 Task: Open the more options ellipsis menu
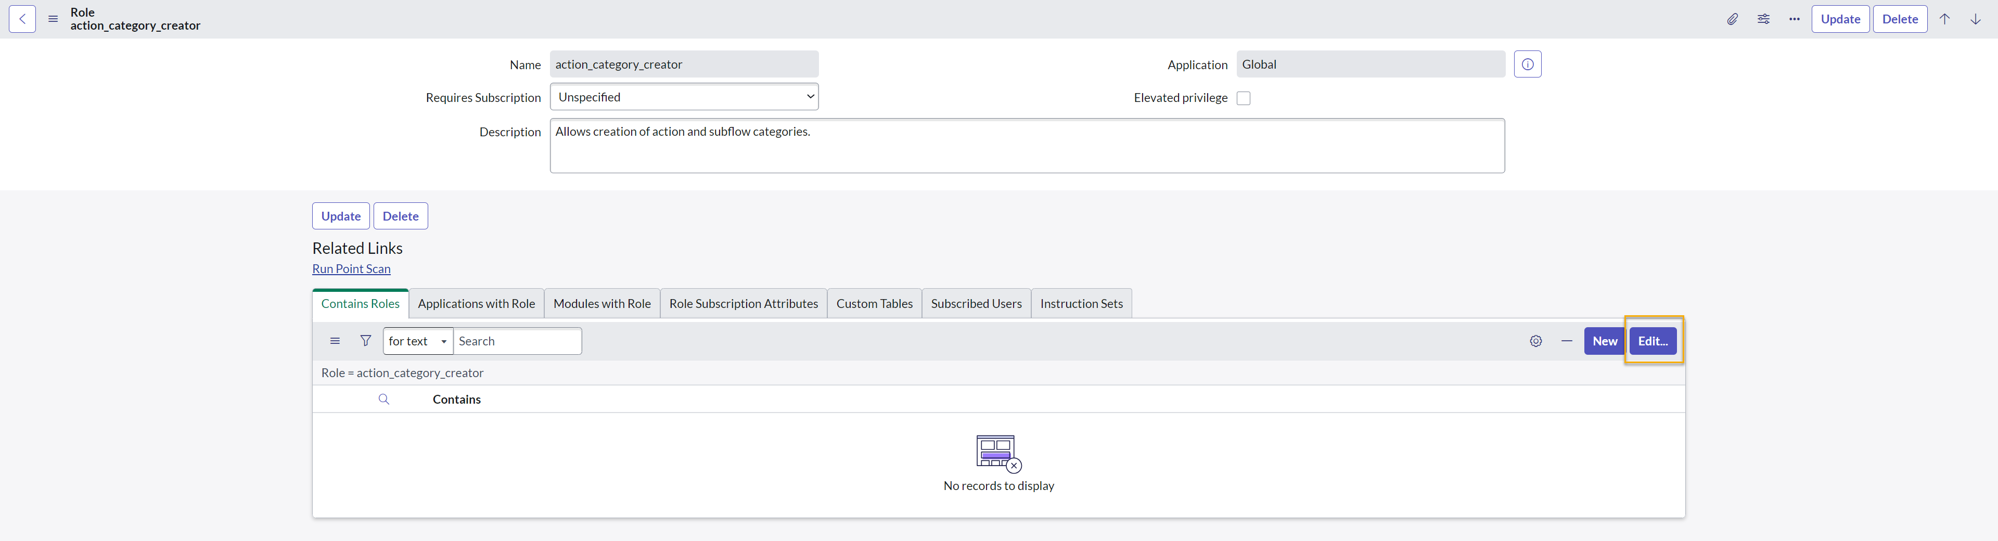point(1794,19)
